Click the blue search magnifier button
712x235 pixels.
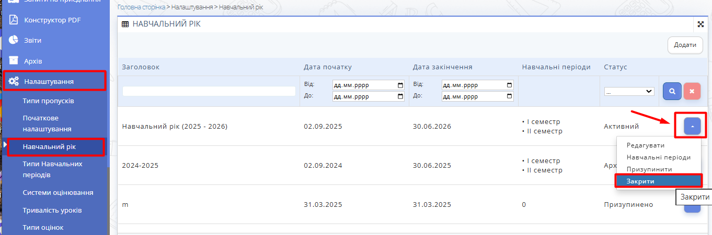672,91
